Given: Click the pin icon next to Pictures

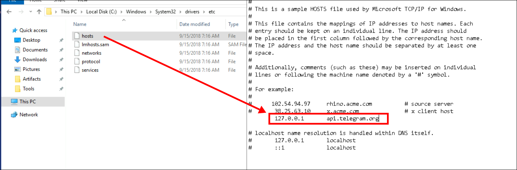Looking at the screenshot, I should [61, 69].
